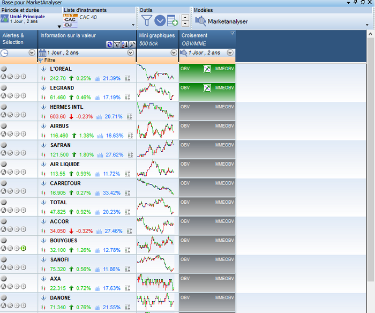Click the magnifier icon in Croisement period cell

[x=183, y=53]
